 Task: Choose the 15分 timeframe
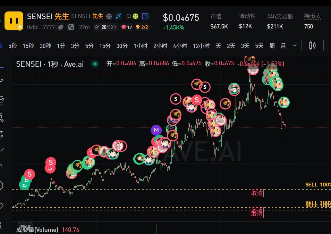pyautogui.click(x=105, y=46)
